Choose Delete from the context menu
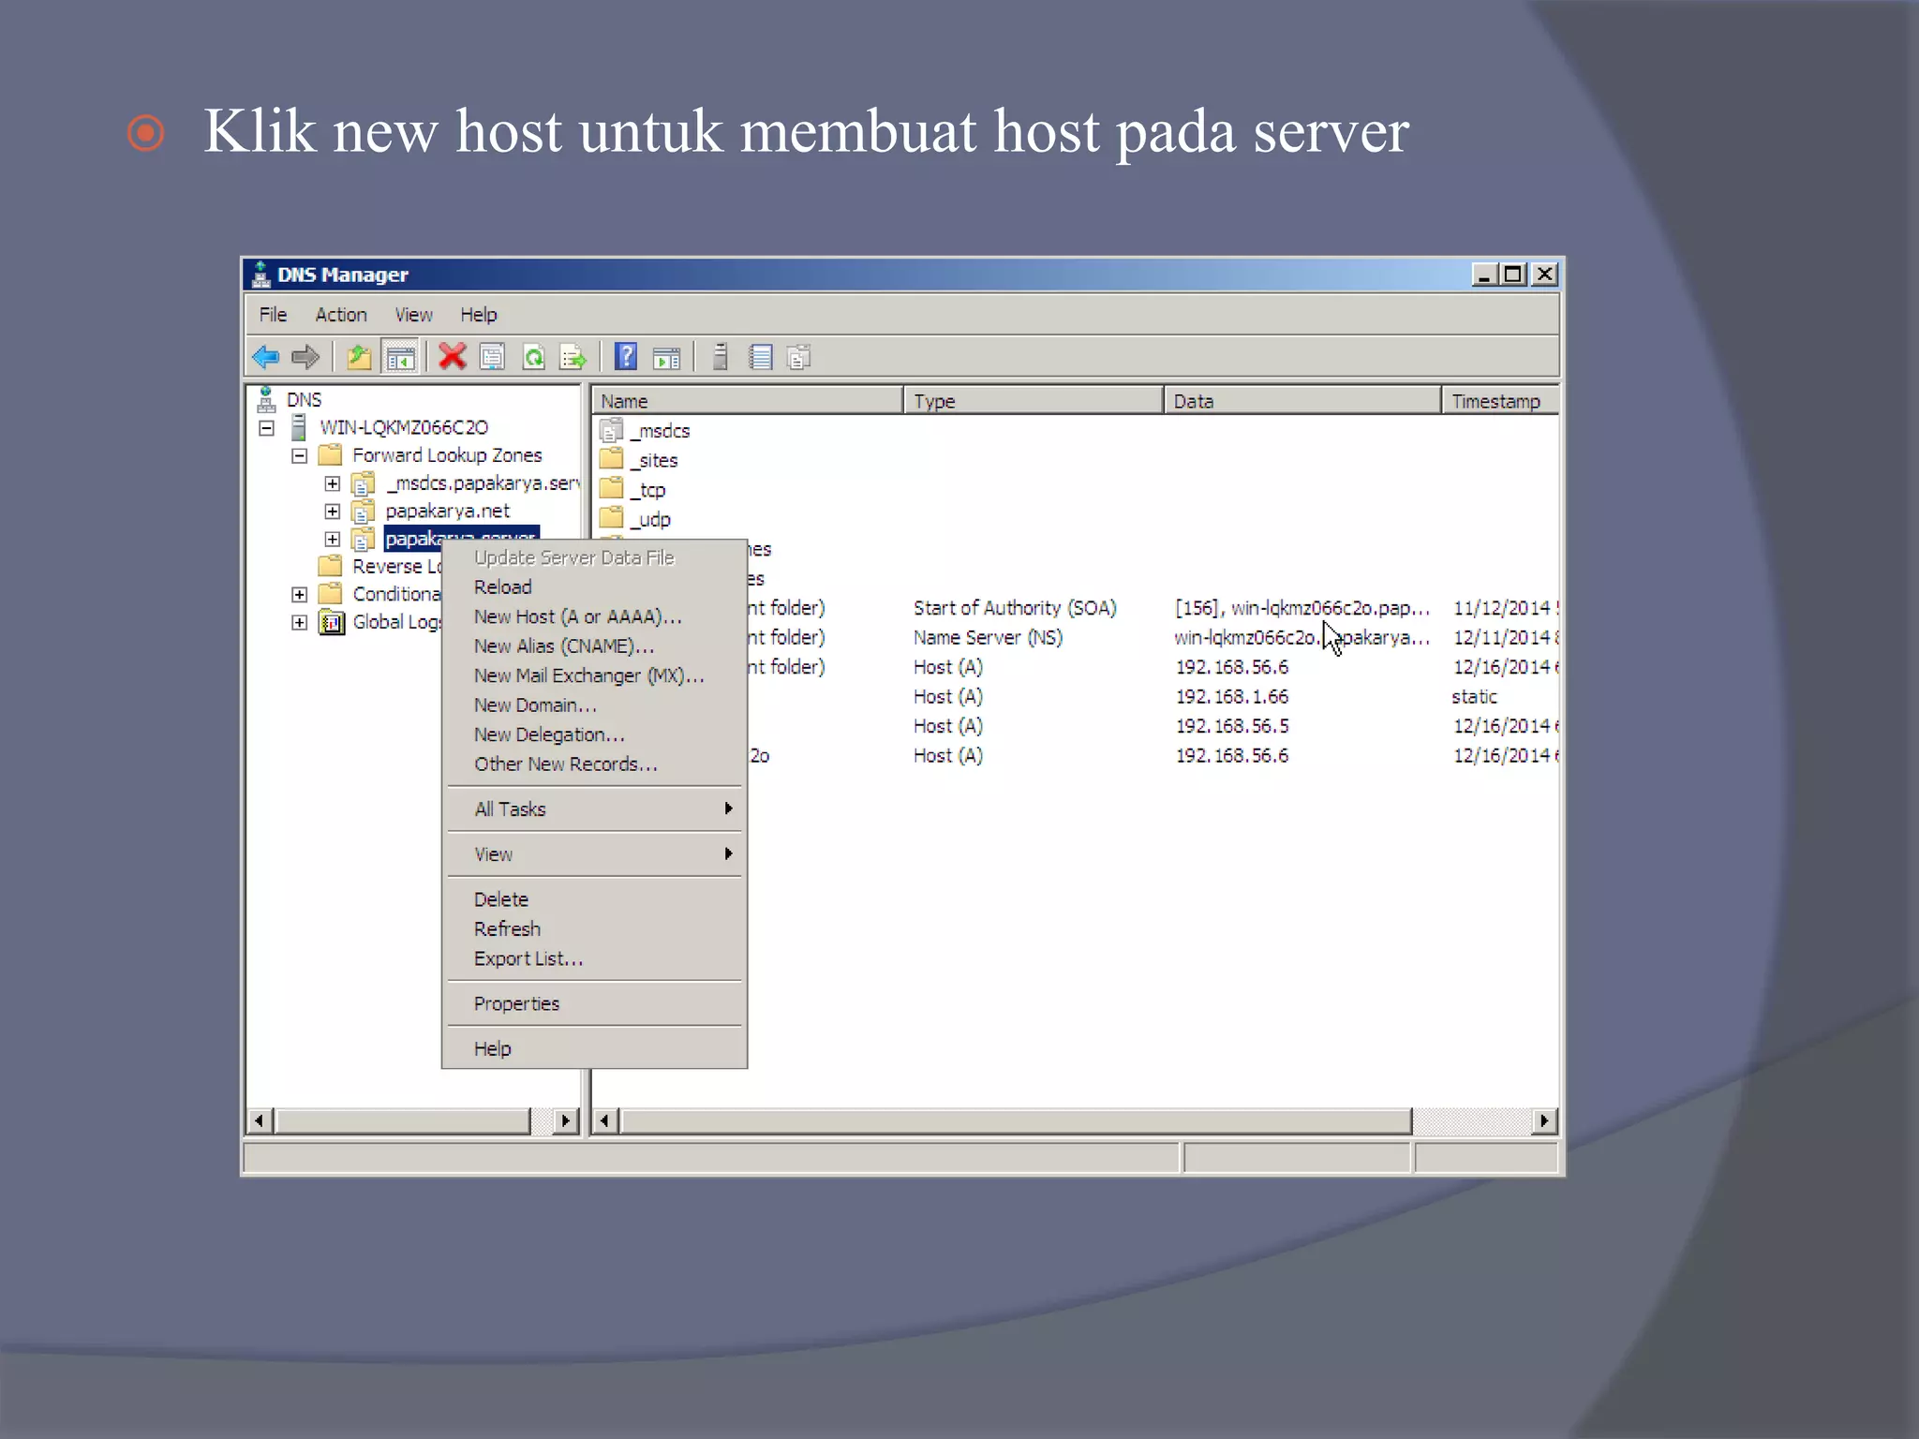The height and width of the screenshot is (1439, 1919). click(594, 899)
